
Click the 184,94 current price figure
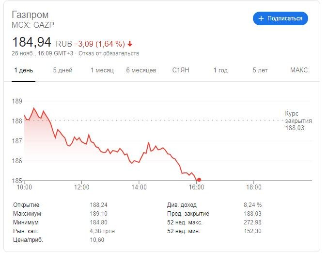click(31, 42)
